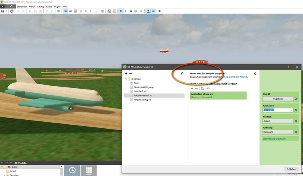
Task: Open the script code view icon
Action: pyautogui.click(x=208, y=88)
